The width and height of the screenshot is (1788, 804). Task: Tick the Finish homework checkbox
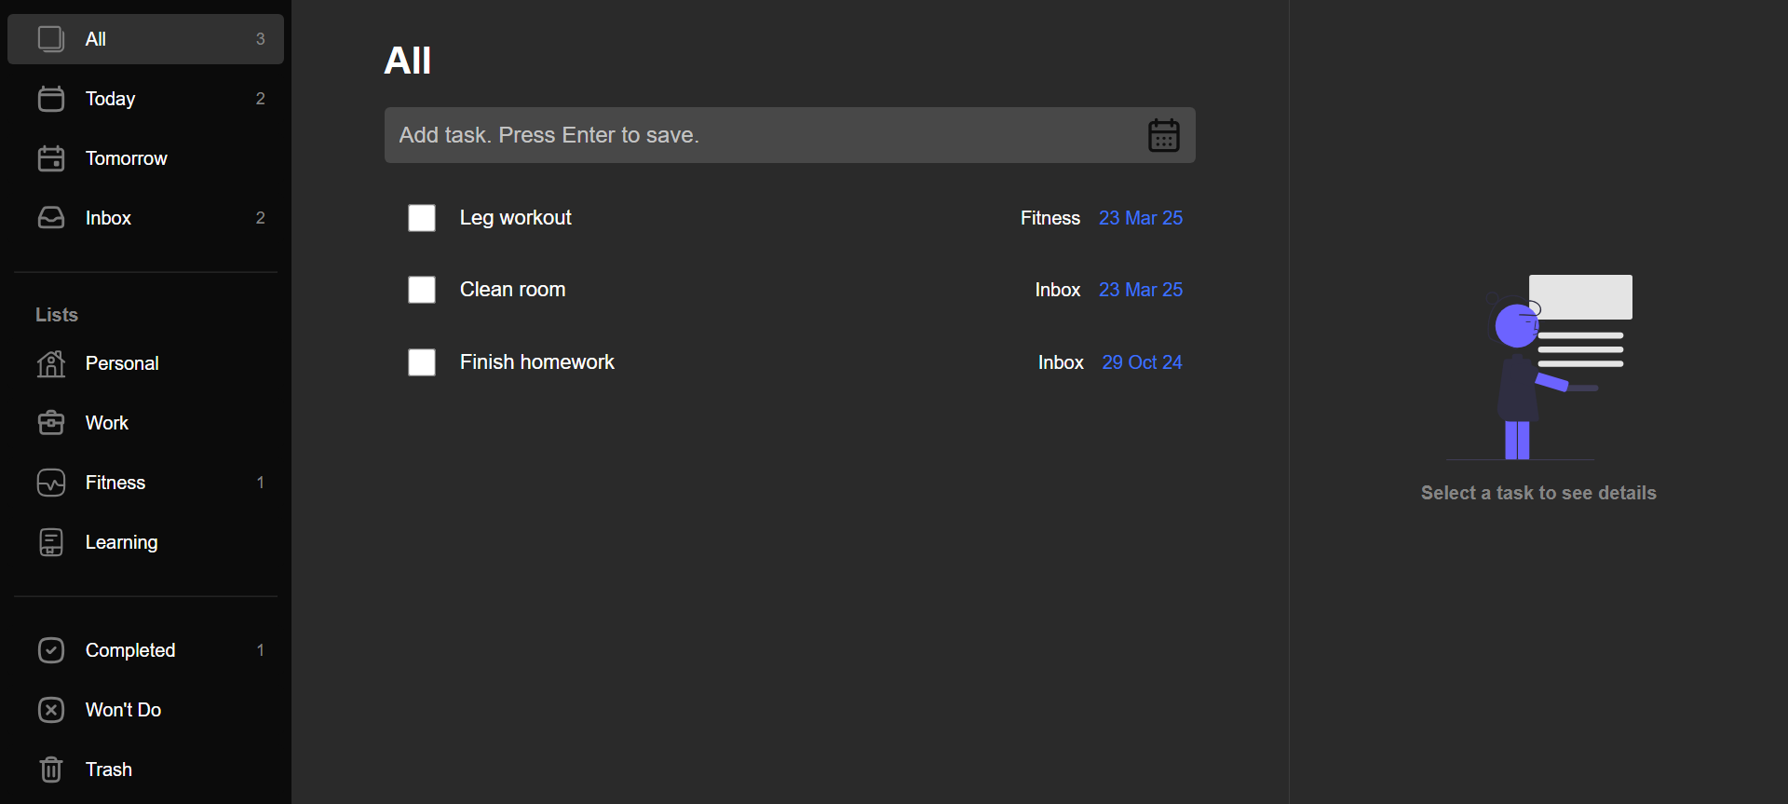point(422,362)
